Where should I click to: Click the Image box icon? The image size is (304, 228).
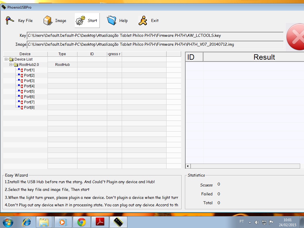48,20
